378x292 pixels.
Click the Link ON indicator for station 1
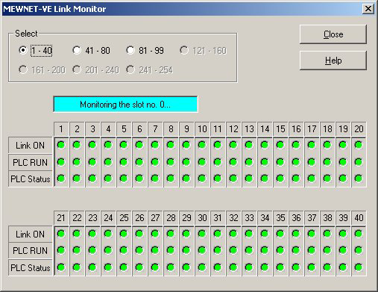point(61,145)
